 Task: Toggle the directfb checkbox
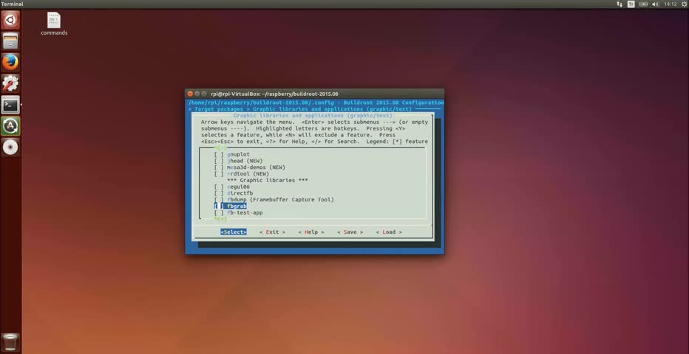click(219, 193)
